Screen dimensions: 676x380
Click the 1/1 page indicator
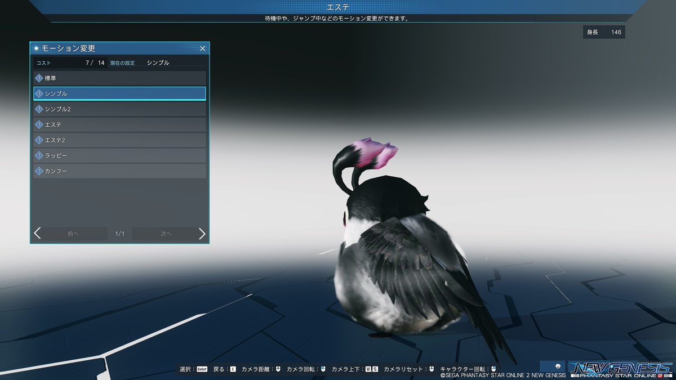(x=120, y=234)
